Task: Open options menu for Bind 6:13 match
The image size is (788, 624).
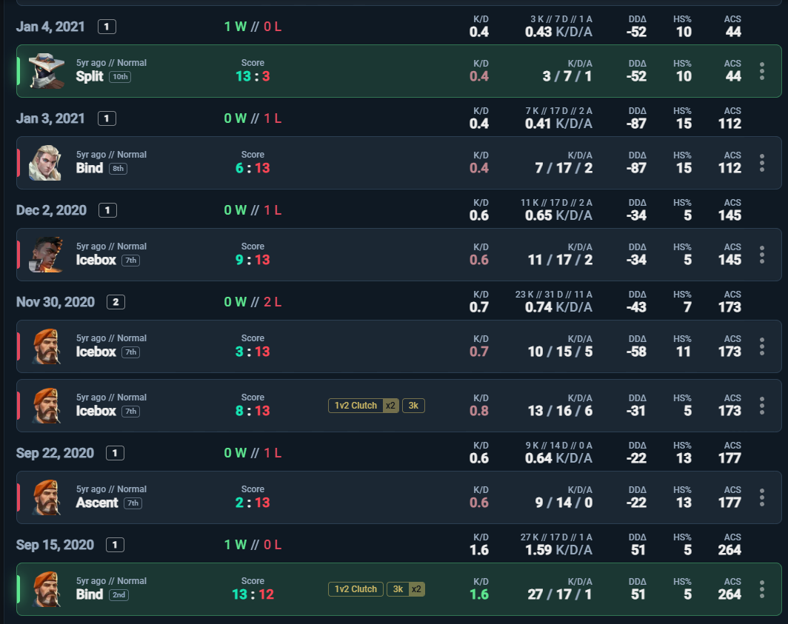Action: click(762, 163)
